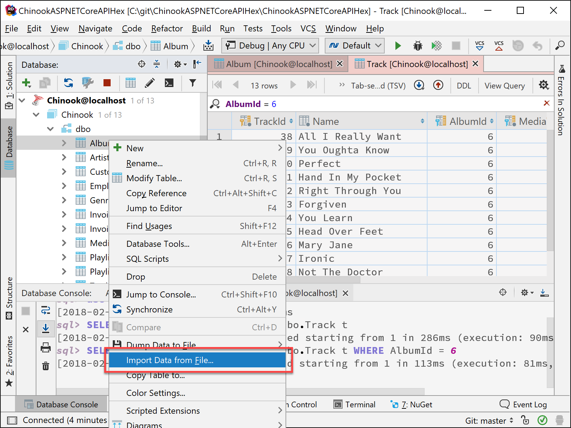Click the Import Data upload icon
571x428 pixels.
pyautogui.click(x=438, y=85)
